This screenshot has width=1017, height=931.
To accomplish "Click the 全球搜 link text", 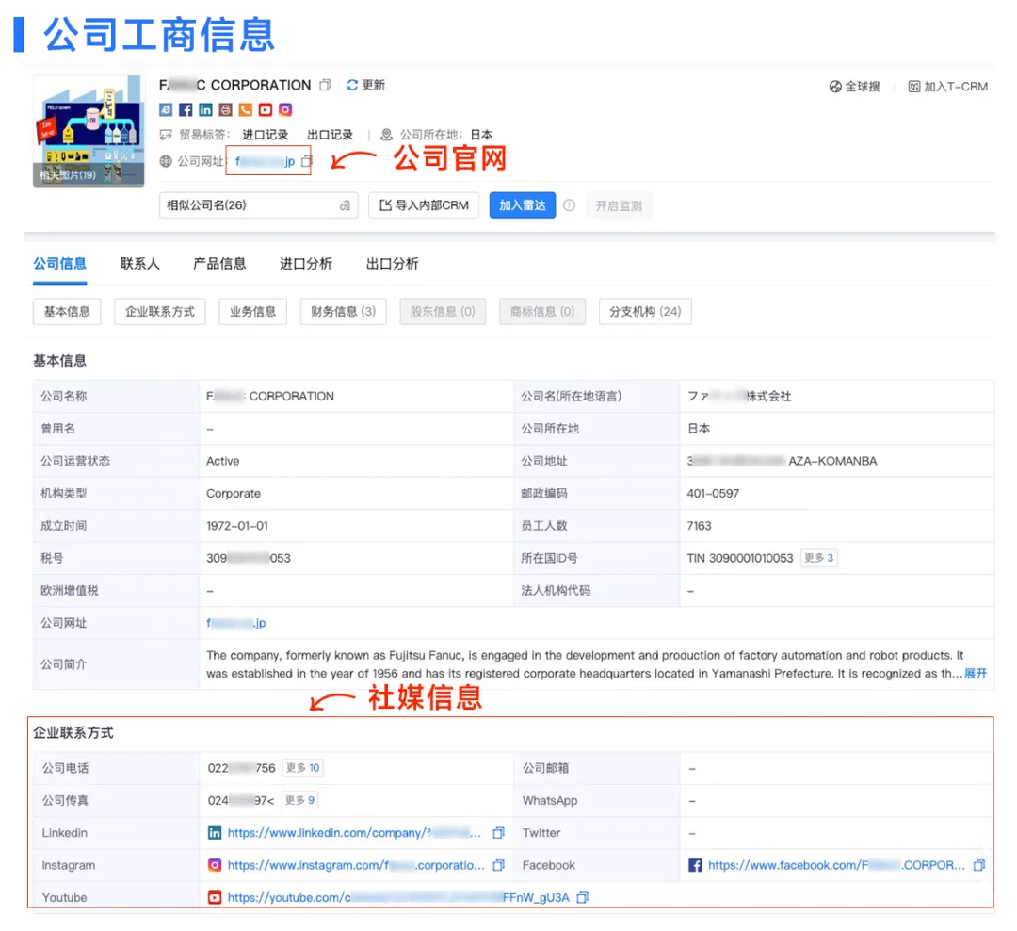I will coord(862,87).
